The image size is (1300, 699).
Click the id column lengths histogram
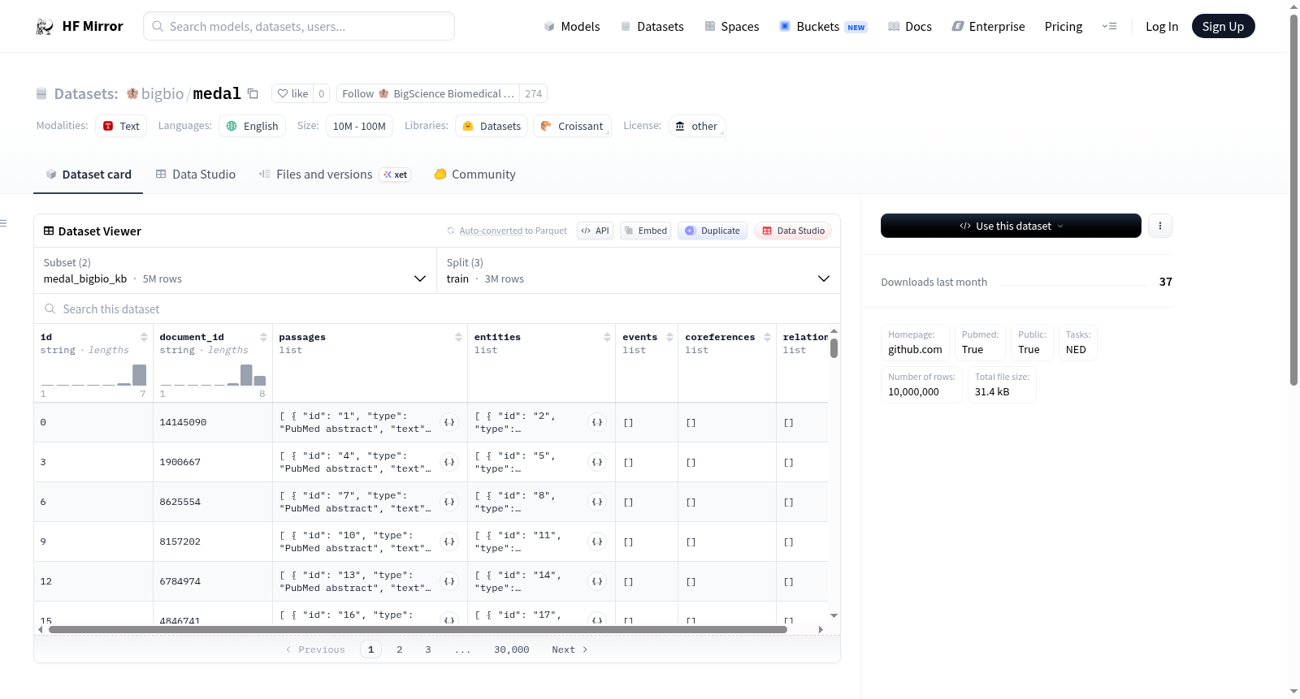pyautogui.click(x=93, y=375)
